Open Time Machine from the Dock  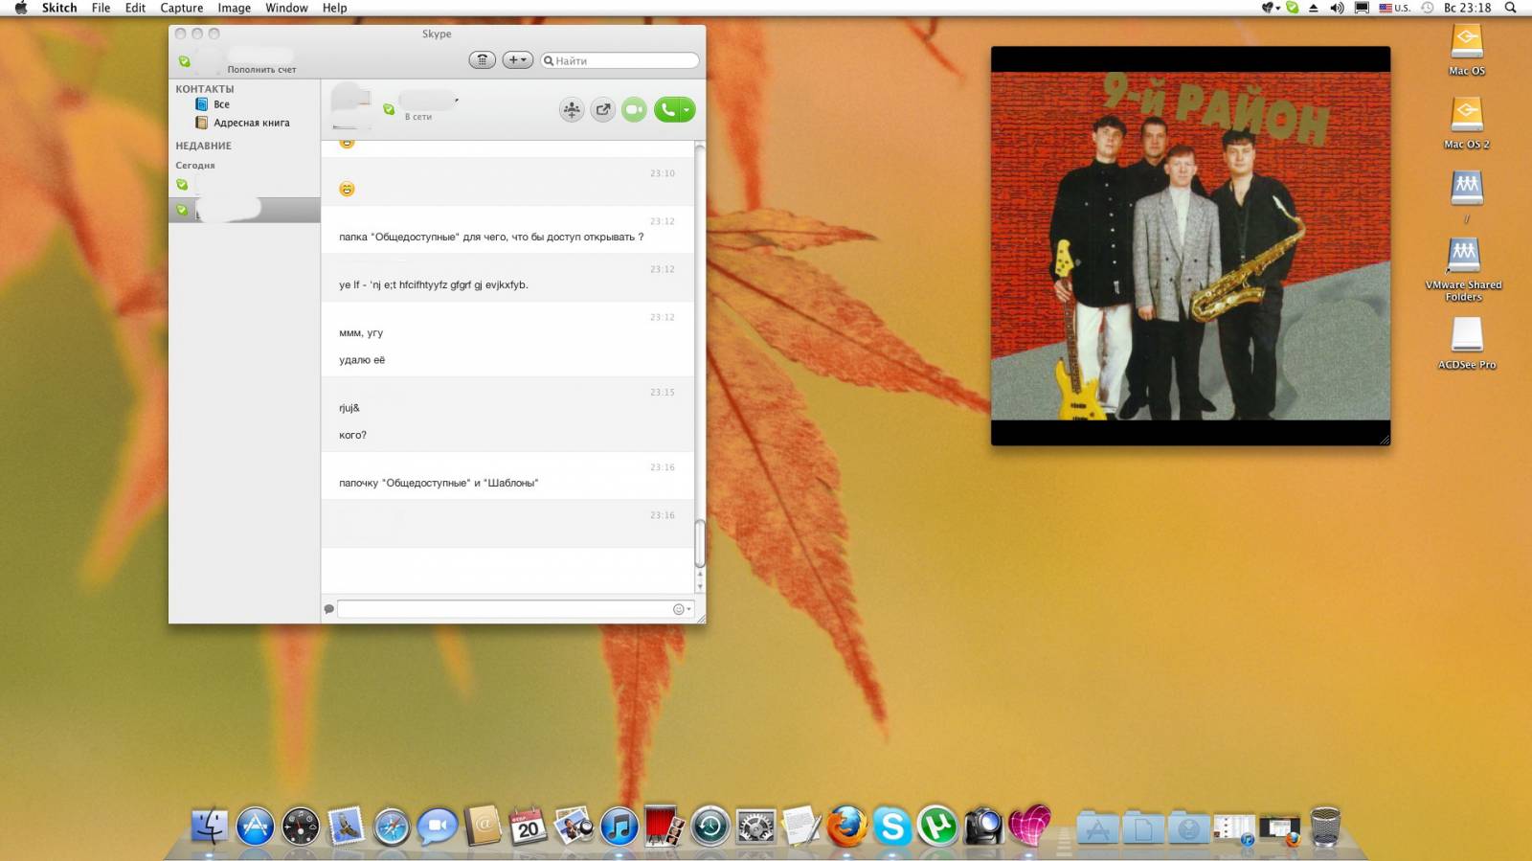pos(710,827)
